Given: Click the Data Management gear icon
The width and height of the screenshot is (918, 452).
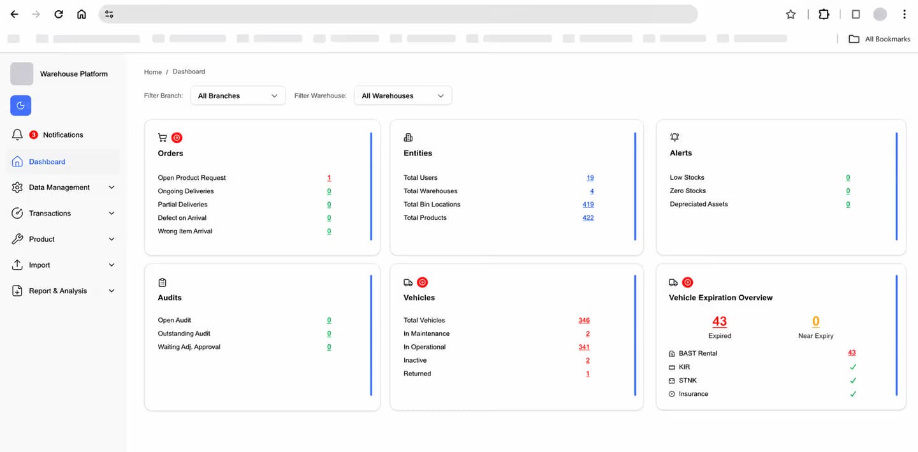Looking at the screenshot, I should pos(17,187).
